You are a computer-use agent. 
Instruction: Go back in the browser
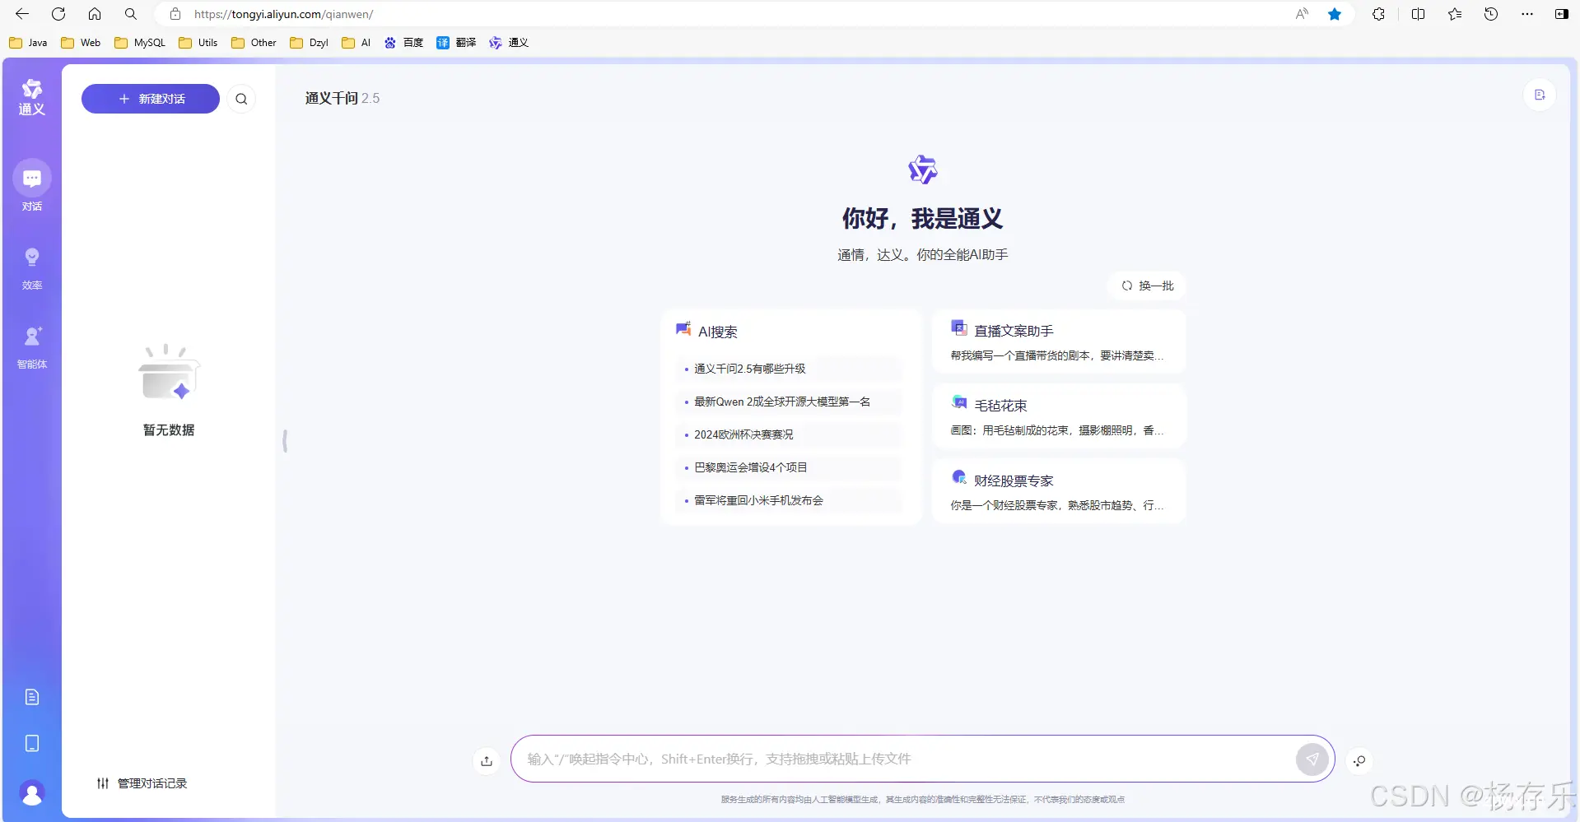[x=22, y=14]
